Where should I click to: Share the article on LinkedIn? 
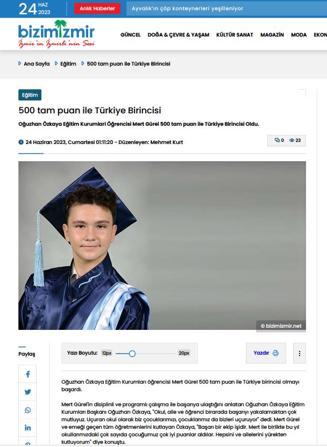[x=27, y=428]
